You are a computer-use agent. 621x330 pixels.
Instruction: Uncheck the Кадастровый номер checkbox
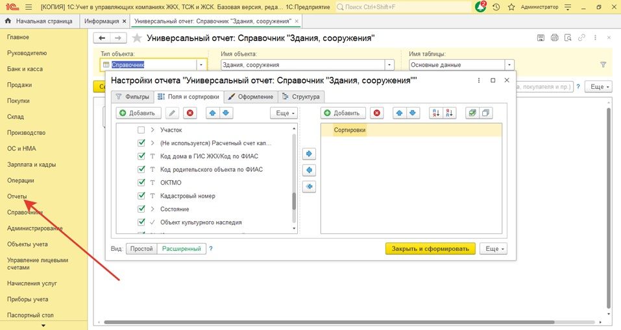pos(141,196)
